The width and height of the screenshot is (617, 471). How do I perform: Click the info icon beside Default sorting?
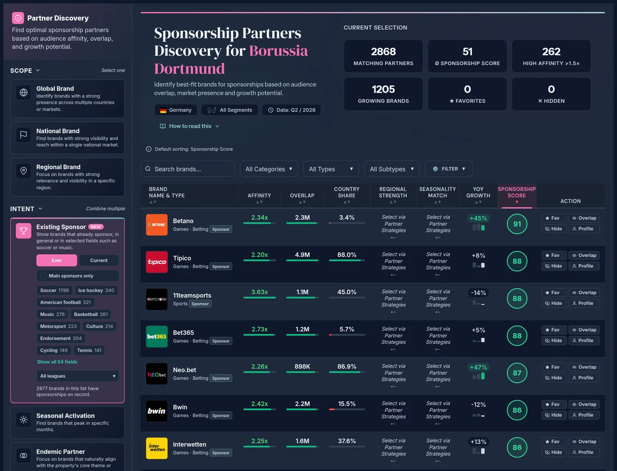[149, 149]
